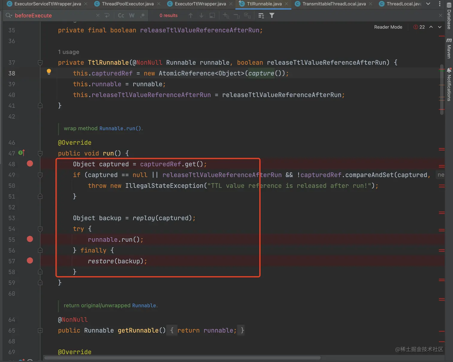Insert a new line in search field

click(107, 16)
